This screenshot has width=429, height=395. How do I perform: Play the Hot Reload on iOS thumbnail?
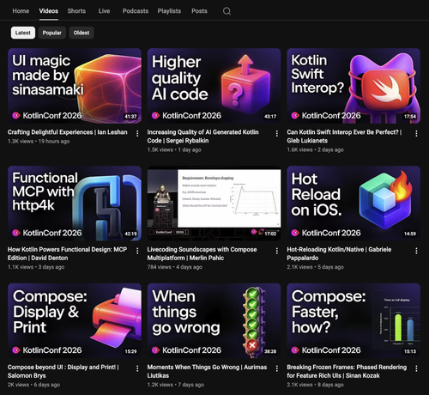(353, 204)
